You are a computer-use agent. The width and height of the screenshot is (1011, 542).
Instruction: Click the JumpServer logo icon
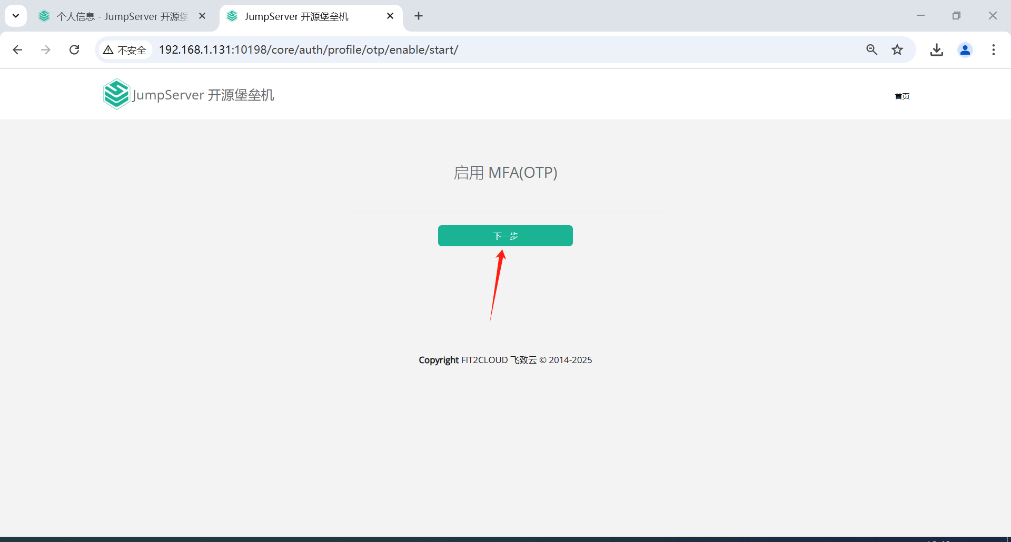pos(116,94)
